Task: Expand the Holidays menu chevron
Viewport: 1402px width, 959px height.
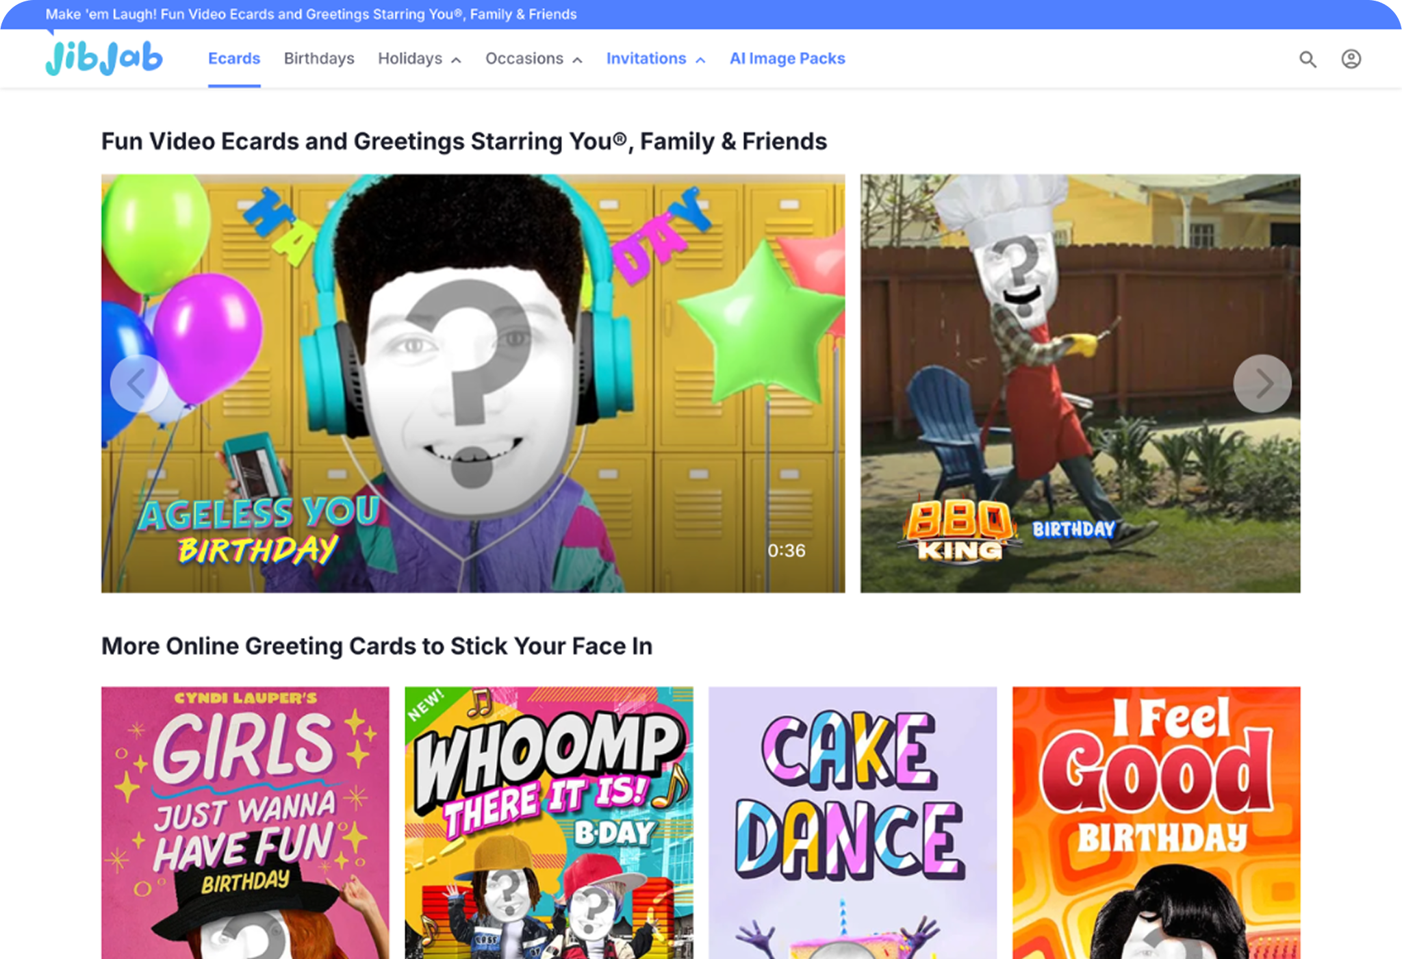Action: click(x=457, y=60)
